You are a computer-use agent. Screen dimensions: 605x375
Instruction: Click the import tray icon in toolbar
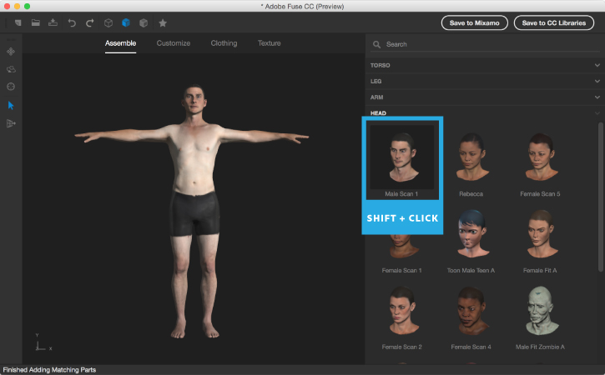53,22
